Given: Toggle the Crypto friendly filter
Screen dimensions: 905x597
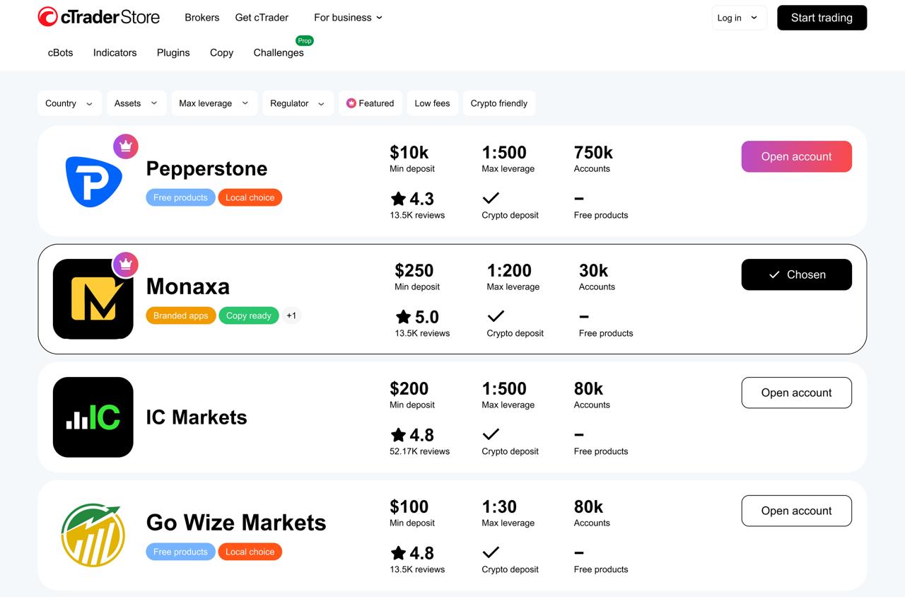Looking at the screenshot, I should coord(498,103).
